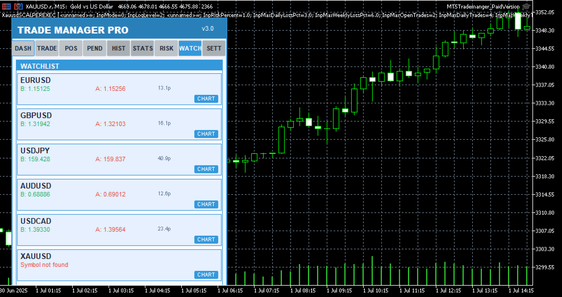This screenshot has width=562, height=297.
Task: Open chart for USDCAD
Action: pos(206,239)
